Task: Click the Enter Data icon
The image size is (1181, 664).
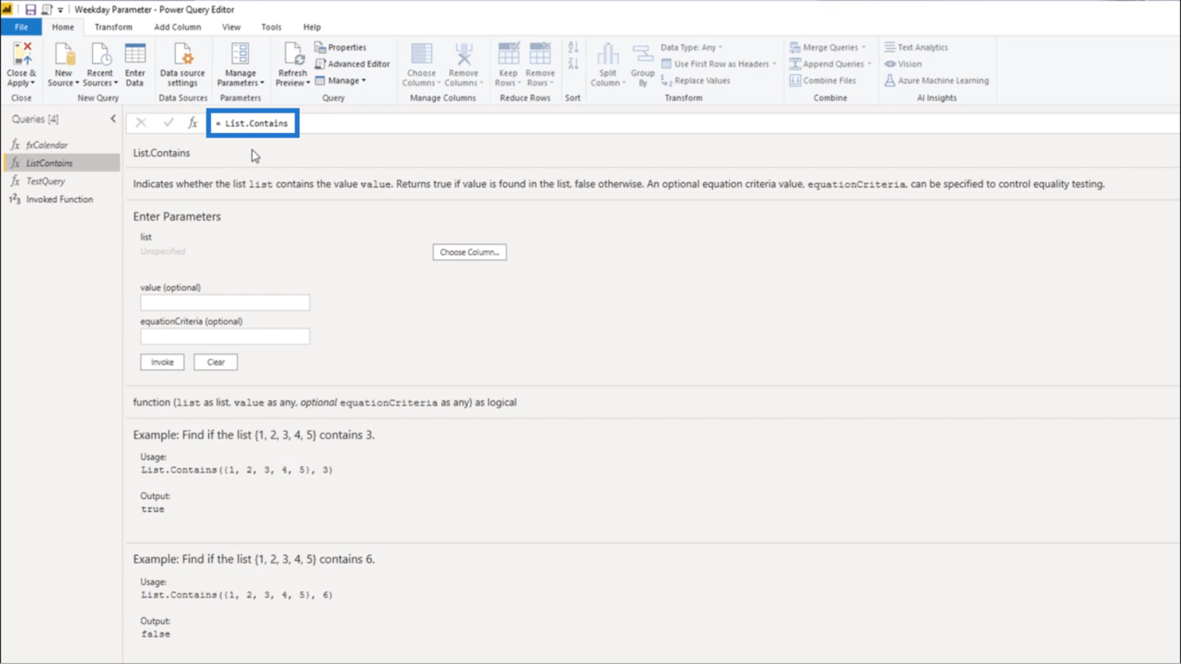Action: [135, 54]
